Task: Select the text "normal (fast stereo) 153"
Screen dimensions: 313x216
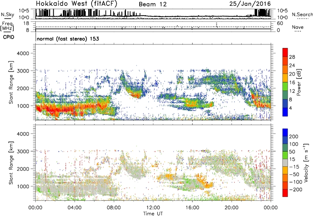Action: click(x=68, y=39)
